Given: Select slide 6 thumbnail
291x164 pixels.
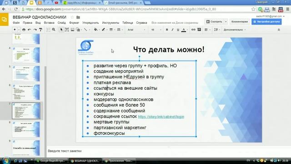Looking at the screenshot, I should pos(26,92).
